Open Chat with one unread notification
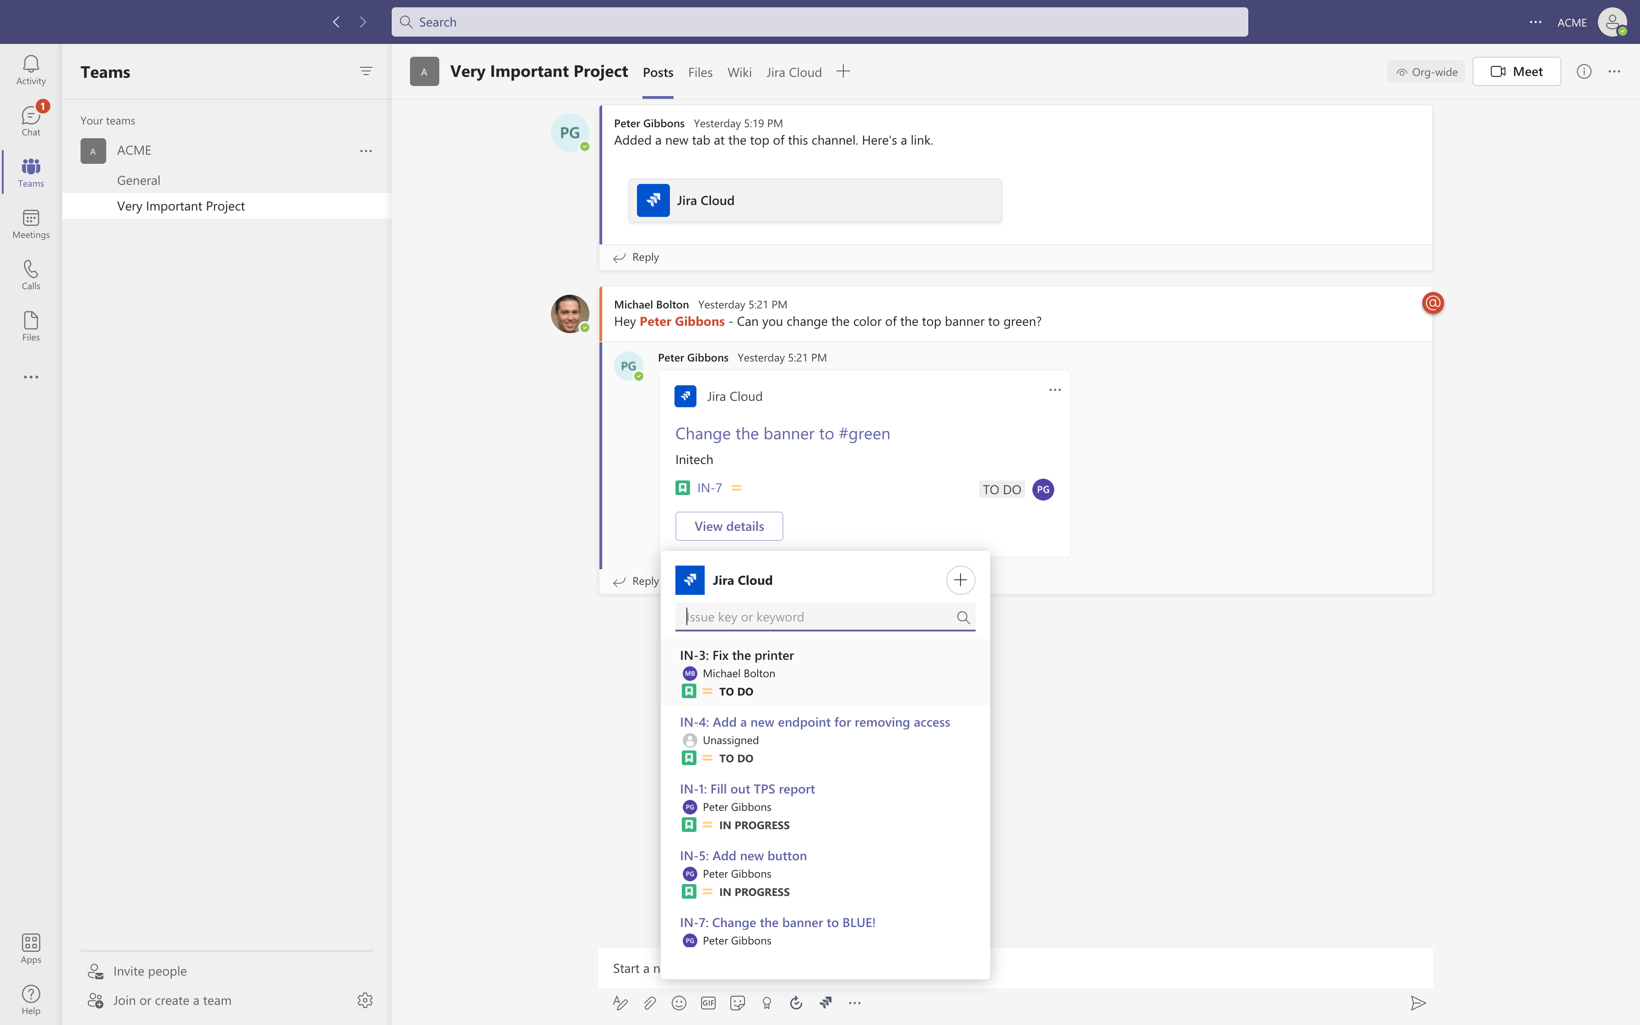Image resolution: width=1640 pixels, height=1025 pixels. coord(31,121)
